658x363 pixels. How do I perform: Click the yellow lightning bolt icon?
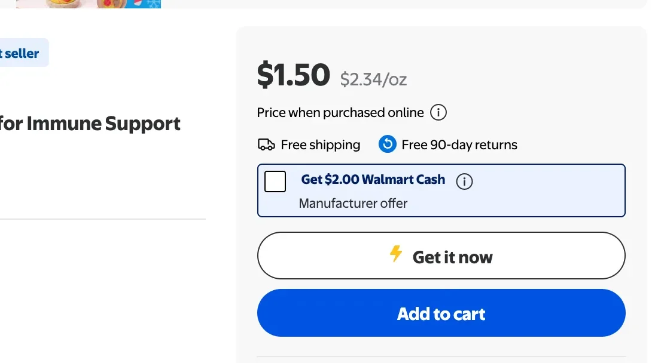[x=397, y=256]
